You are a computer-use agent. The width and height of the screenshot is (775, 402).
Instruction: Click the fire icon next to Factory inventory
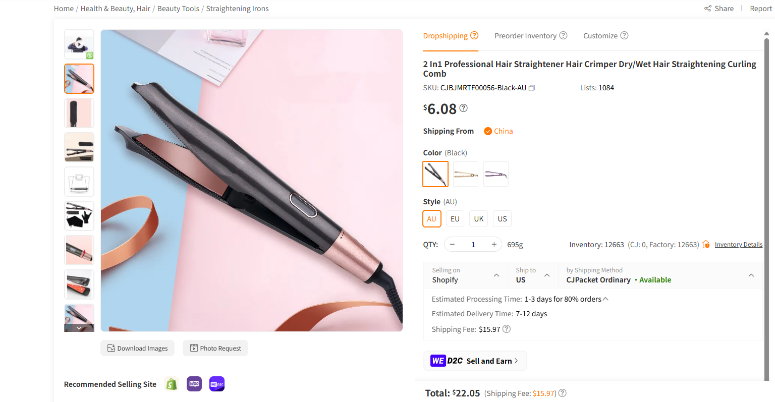[x=706, y=244]
